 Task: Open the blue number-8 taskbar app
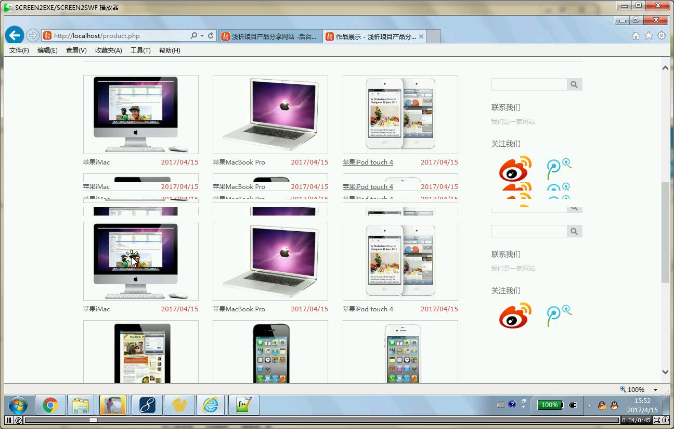[x=147, y=405]
